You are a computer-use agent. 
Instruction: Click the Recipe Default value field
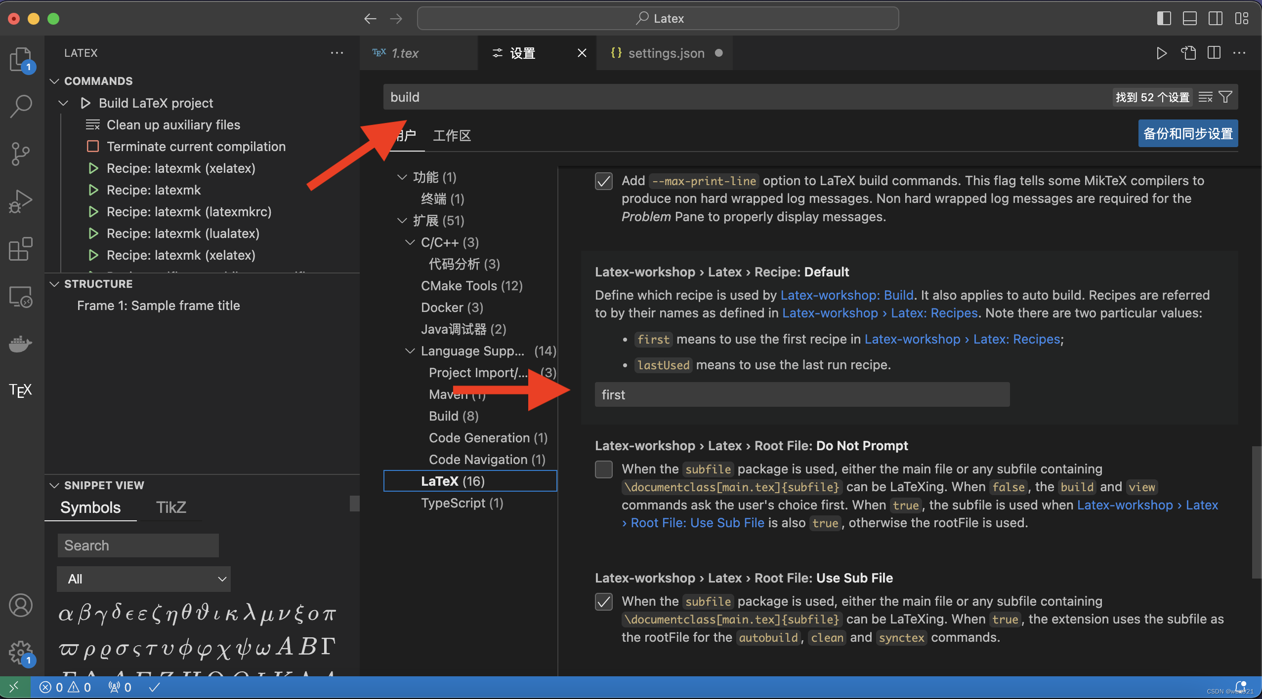[801, 395]
